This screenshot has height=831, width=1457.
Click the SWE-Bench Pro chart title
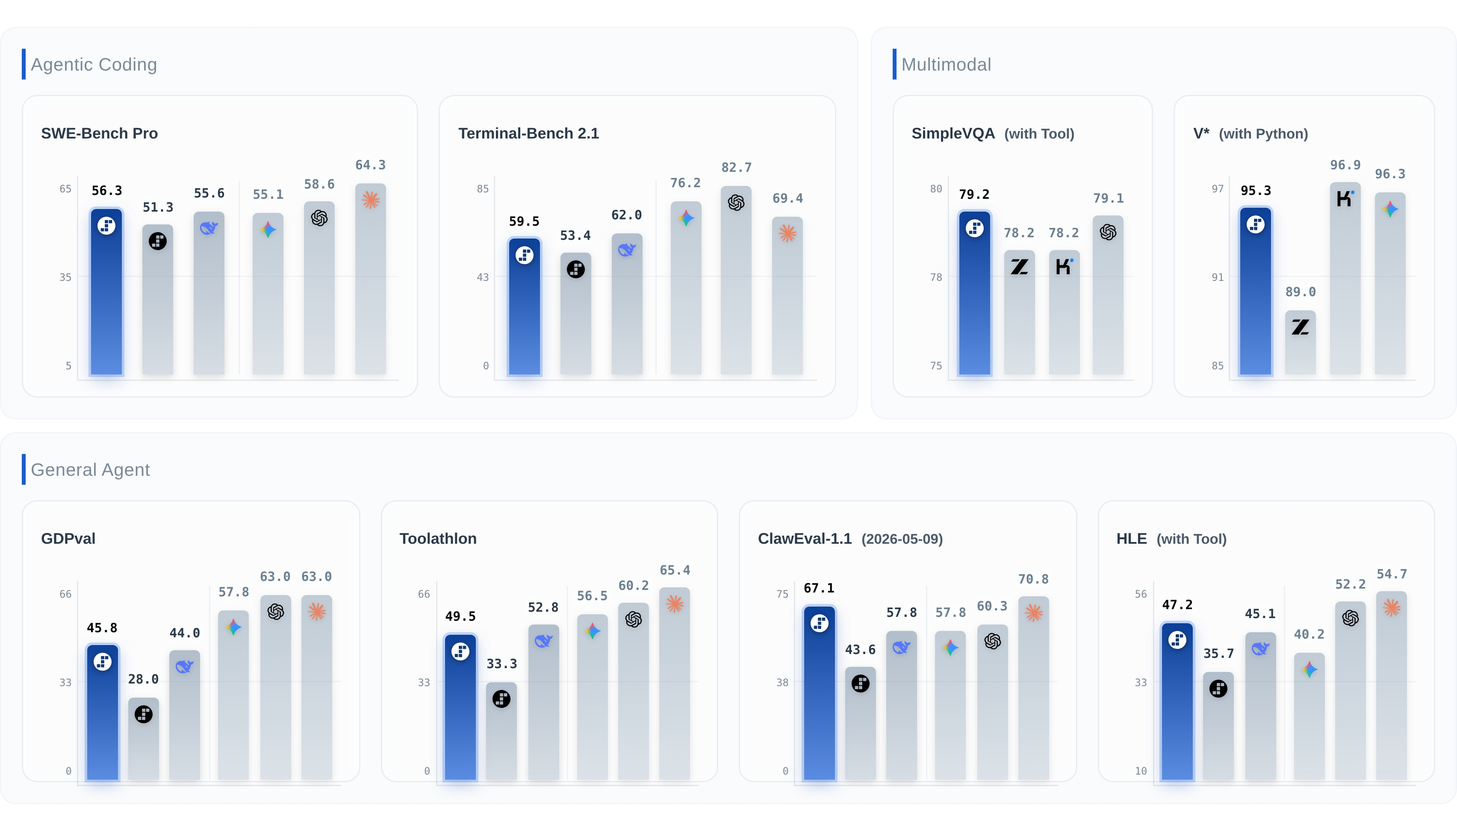point(99,133)
